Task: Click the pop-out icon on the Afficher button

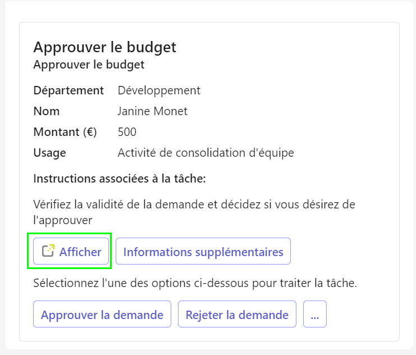Action: point(48,251)
